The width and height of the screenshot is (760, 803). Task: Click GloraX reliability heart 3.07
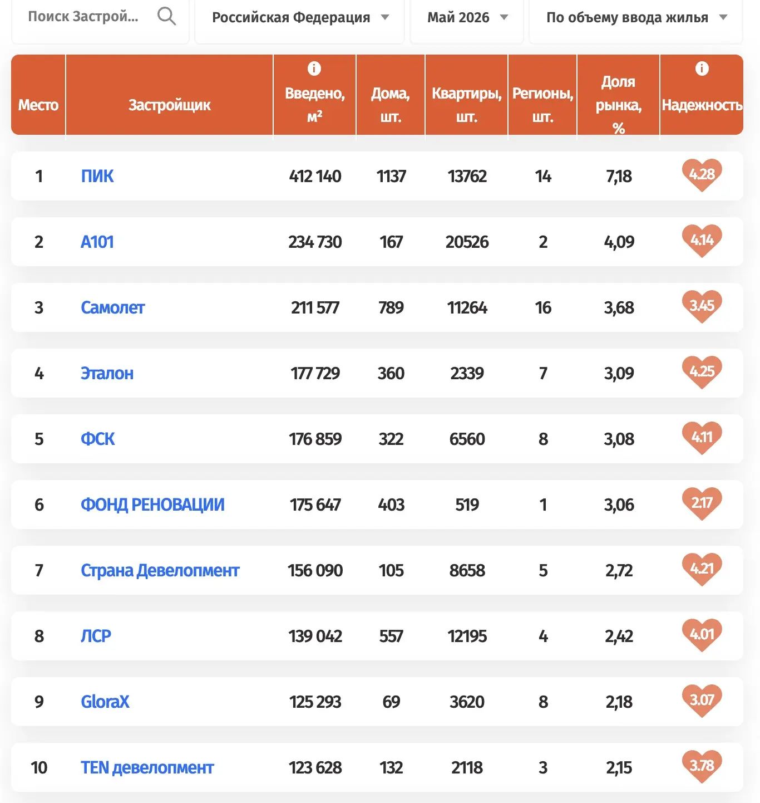point(702,701)
